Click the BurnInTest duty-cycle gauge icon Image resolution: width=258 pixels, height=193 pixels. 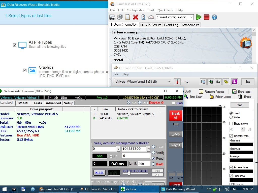(x=151, y=17)
